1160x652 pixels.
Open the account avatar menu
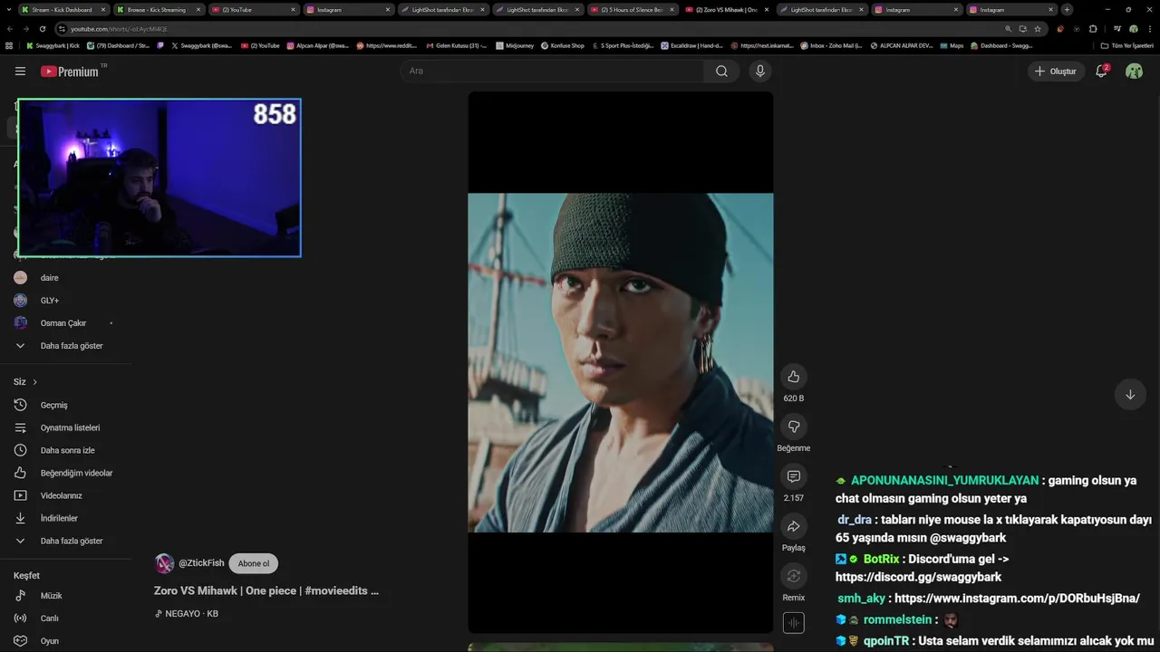click(1134, 71)
